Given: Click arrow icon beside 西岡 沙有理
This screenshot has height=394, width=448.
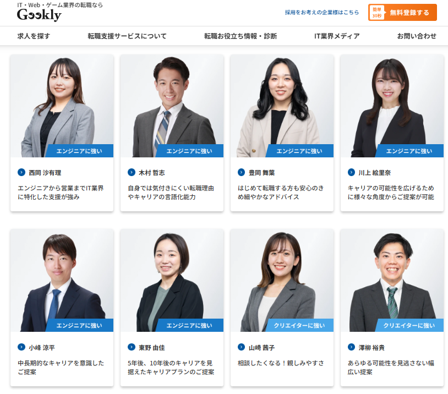Looking at the screenshot, I should click(x=21, y=172).
